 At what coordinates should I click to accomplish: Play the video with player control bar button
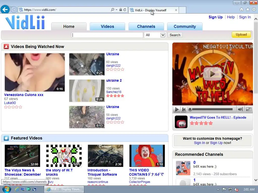tap(177, 109)
